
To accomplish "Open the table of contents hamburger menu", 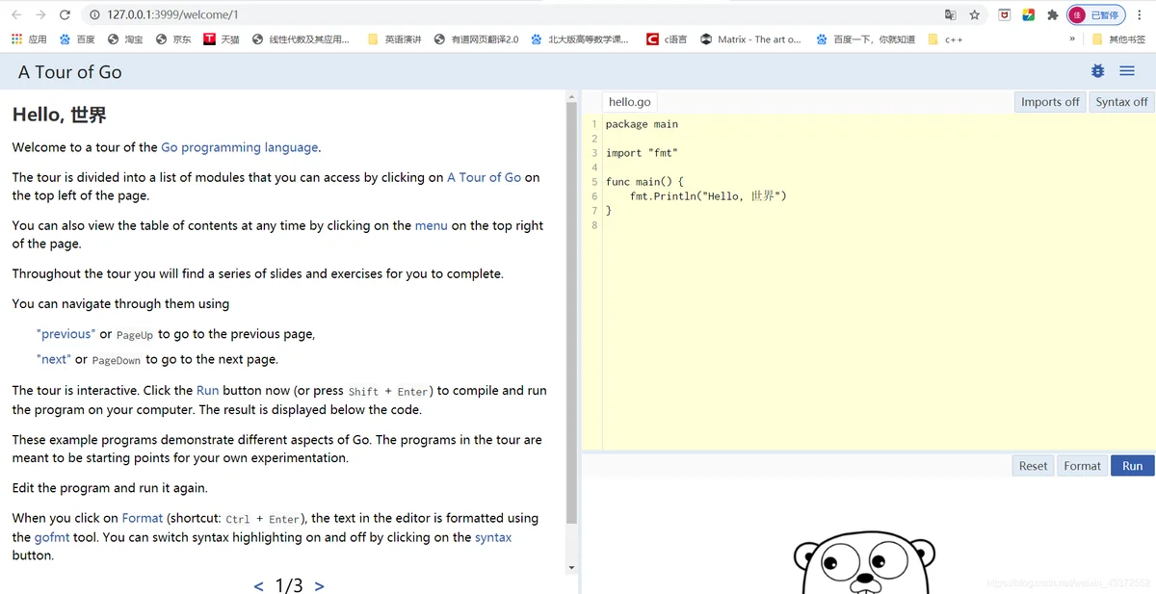I will 1126,71.
